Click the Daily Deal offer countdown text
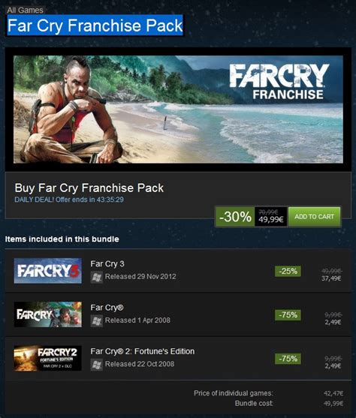 tap(69, 200)
